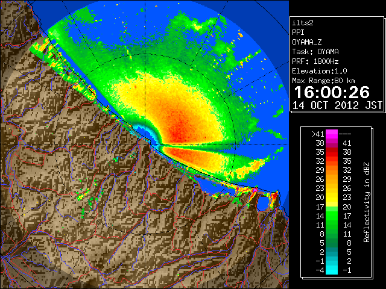Select the "Task: OYAMA" line
386x289 pixels.
(x=315, y=52)
